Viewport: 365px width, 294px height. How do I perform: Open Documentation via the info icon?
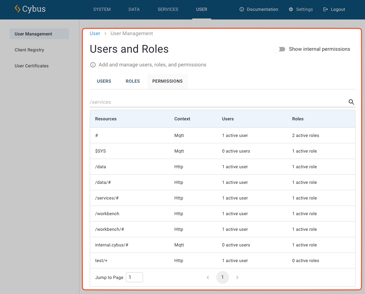(x=242, y=9)
